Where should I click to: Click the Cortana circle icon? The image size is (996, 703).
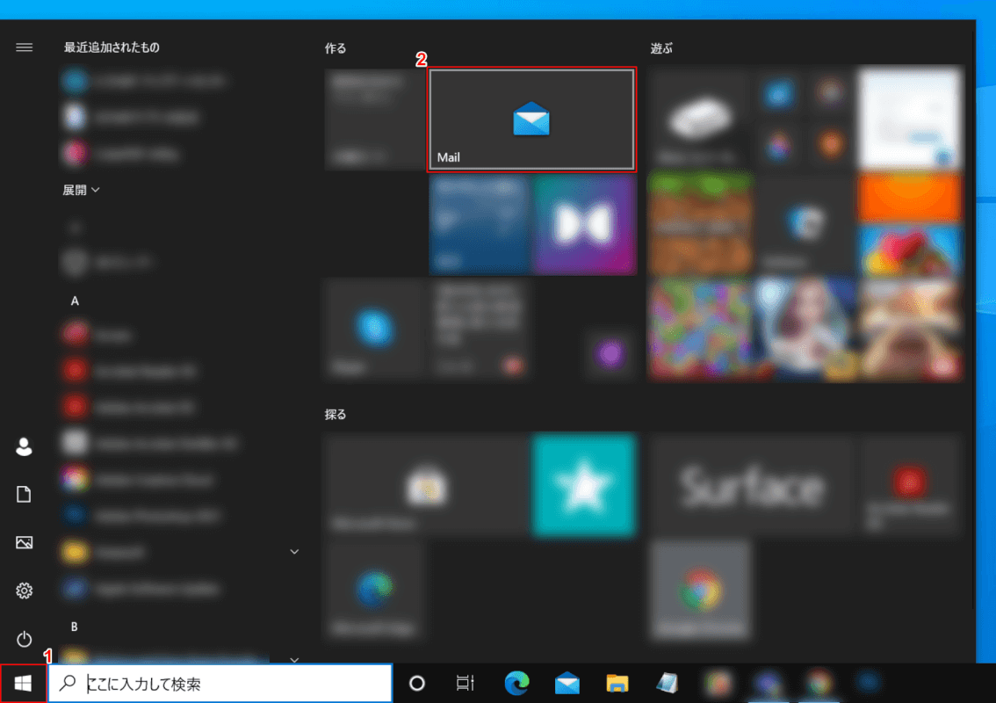[x=417, y=684]
